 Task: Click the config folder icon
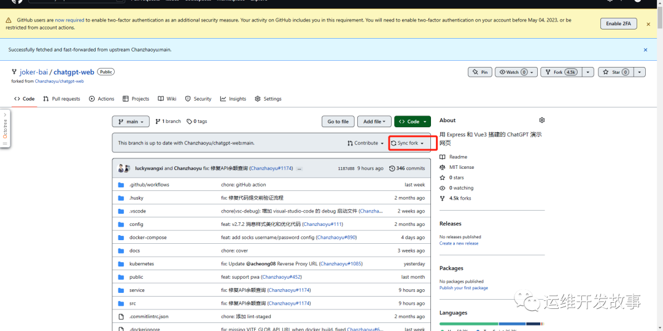click(x=121, y=224)
